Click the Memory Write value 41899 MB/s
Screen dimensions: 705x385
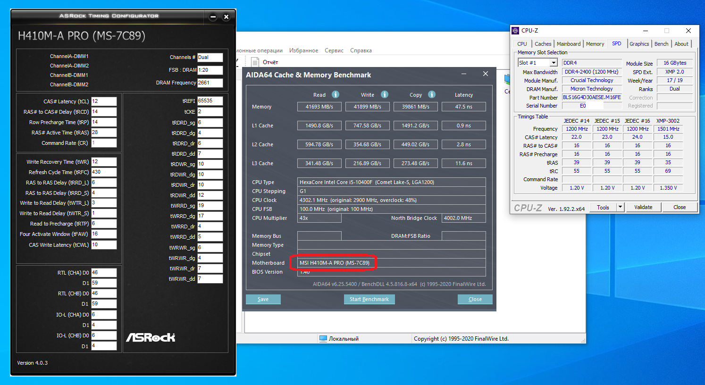click(367, 107)
